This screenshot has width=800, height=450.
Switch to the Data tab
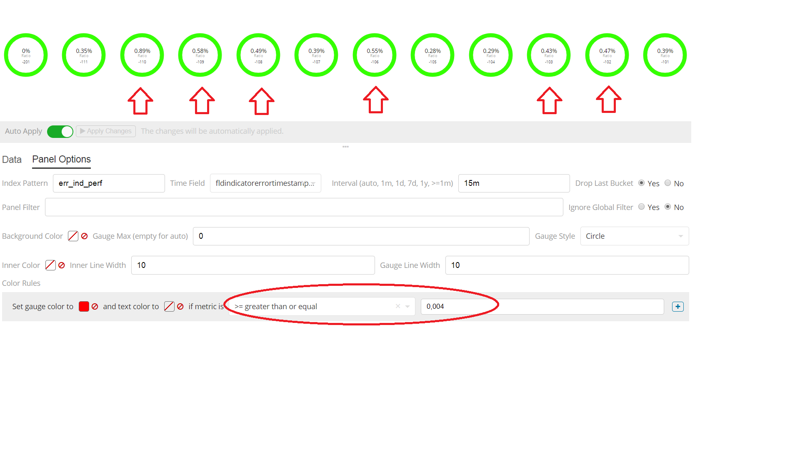[12, 160]
